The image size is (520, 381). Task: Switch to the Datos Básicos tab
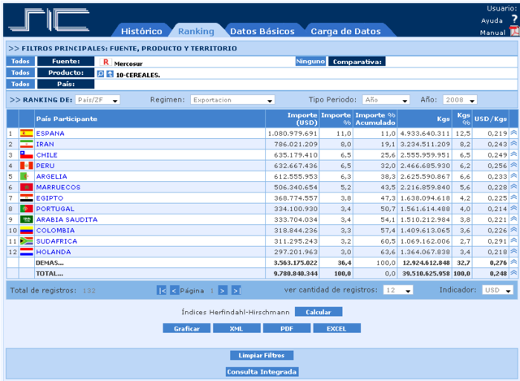262,31
